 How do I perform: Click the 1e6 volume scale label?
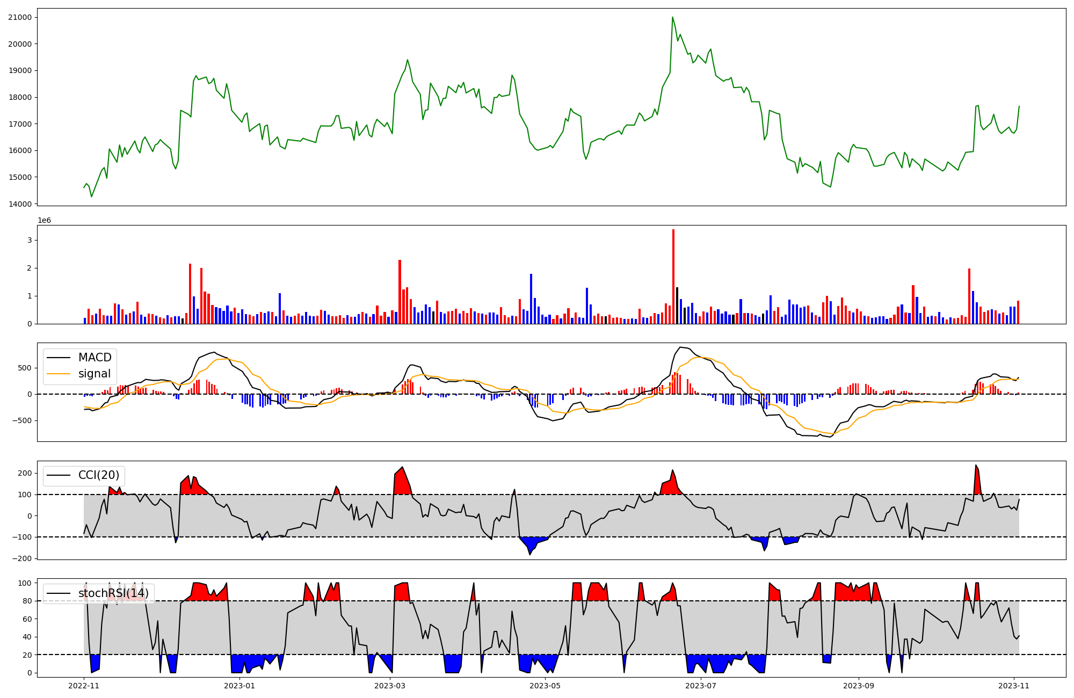point(44,221)
